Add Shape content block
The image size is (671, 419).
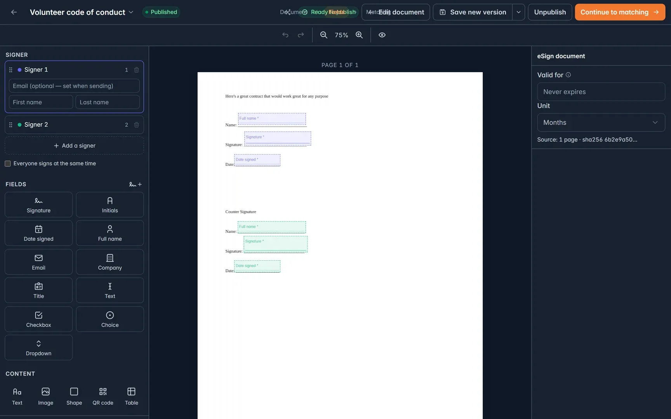click(74, 396)
